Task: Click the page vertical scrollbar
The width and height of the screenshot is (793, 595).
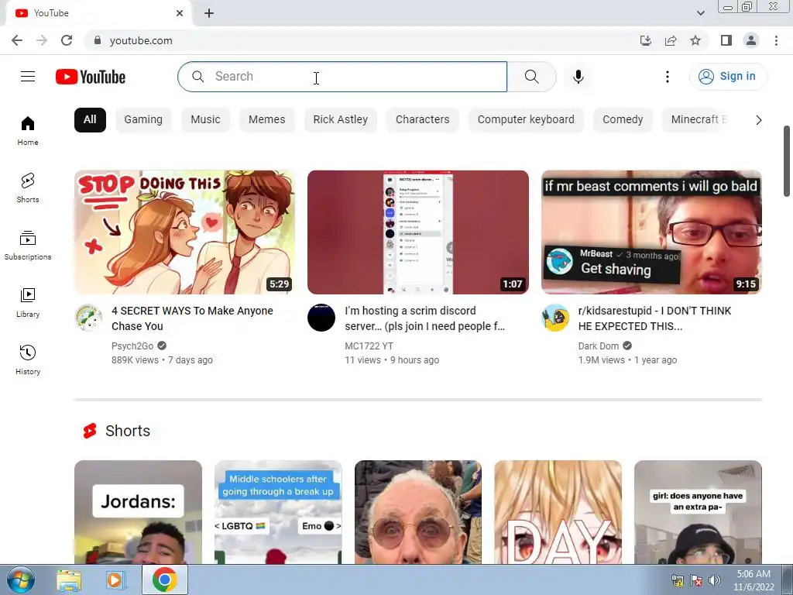Action: coord(787,161)
